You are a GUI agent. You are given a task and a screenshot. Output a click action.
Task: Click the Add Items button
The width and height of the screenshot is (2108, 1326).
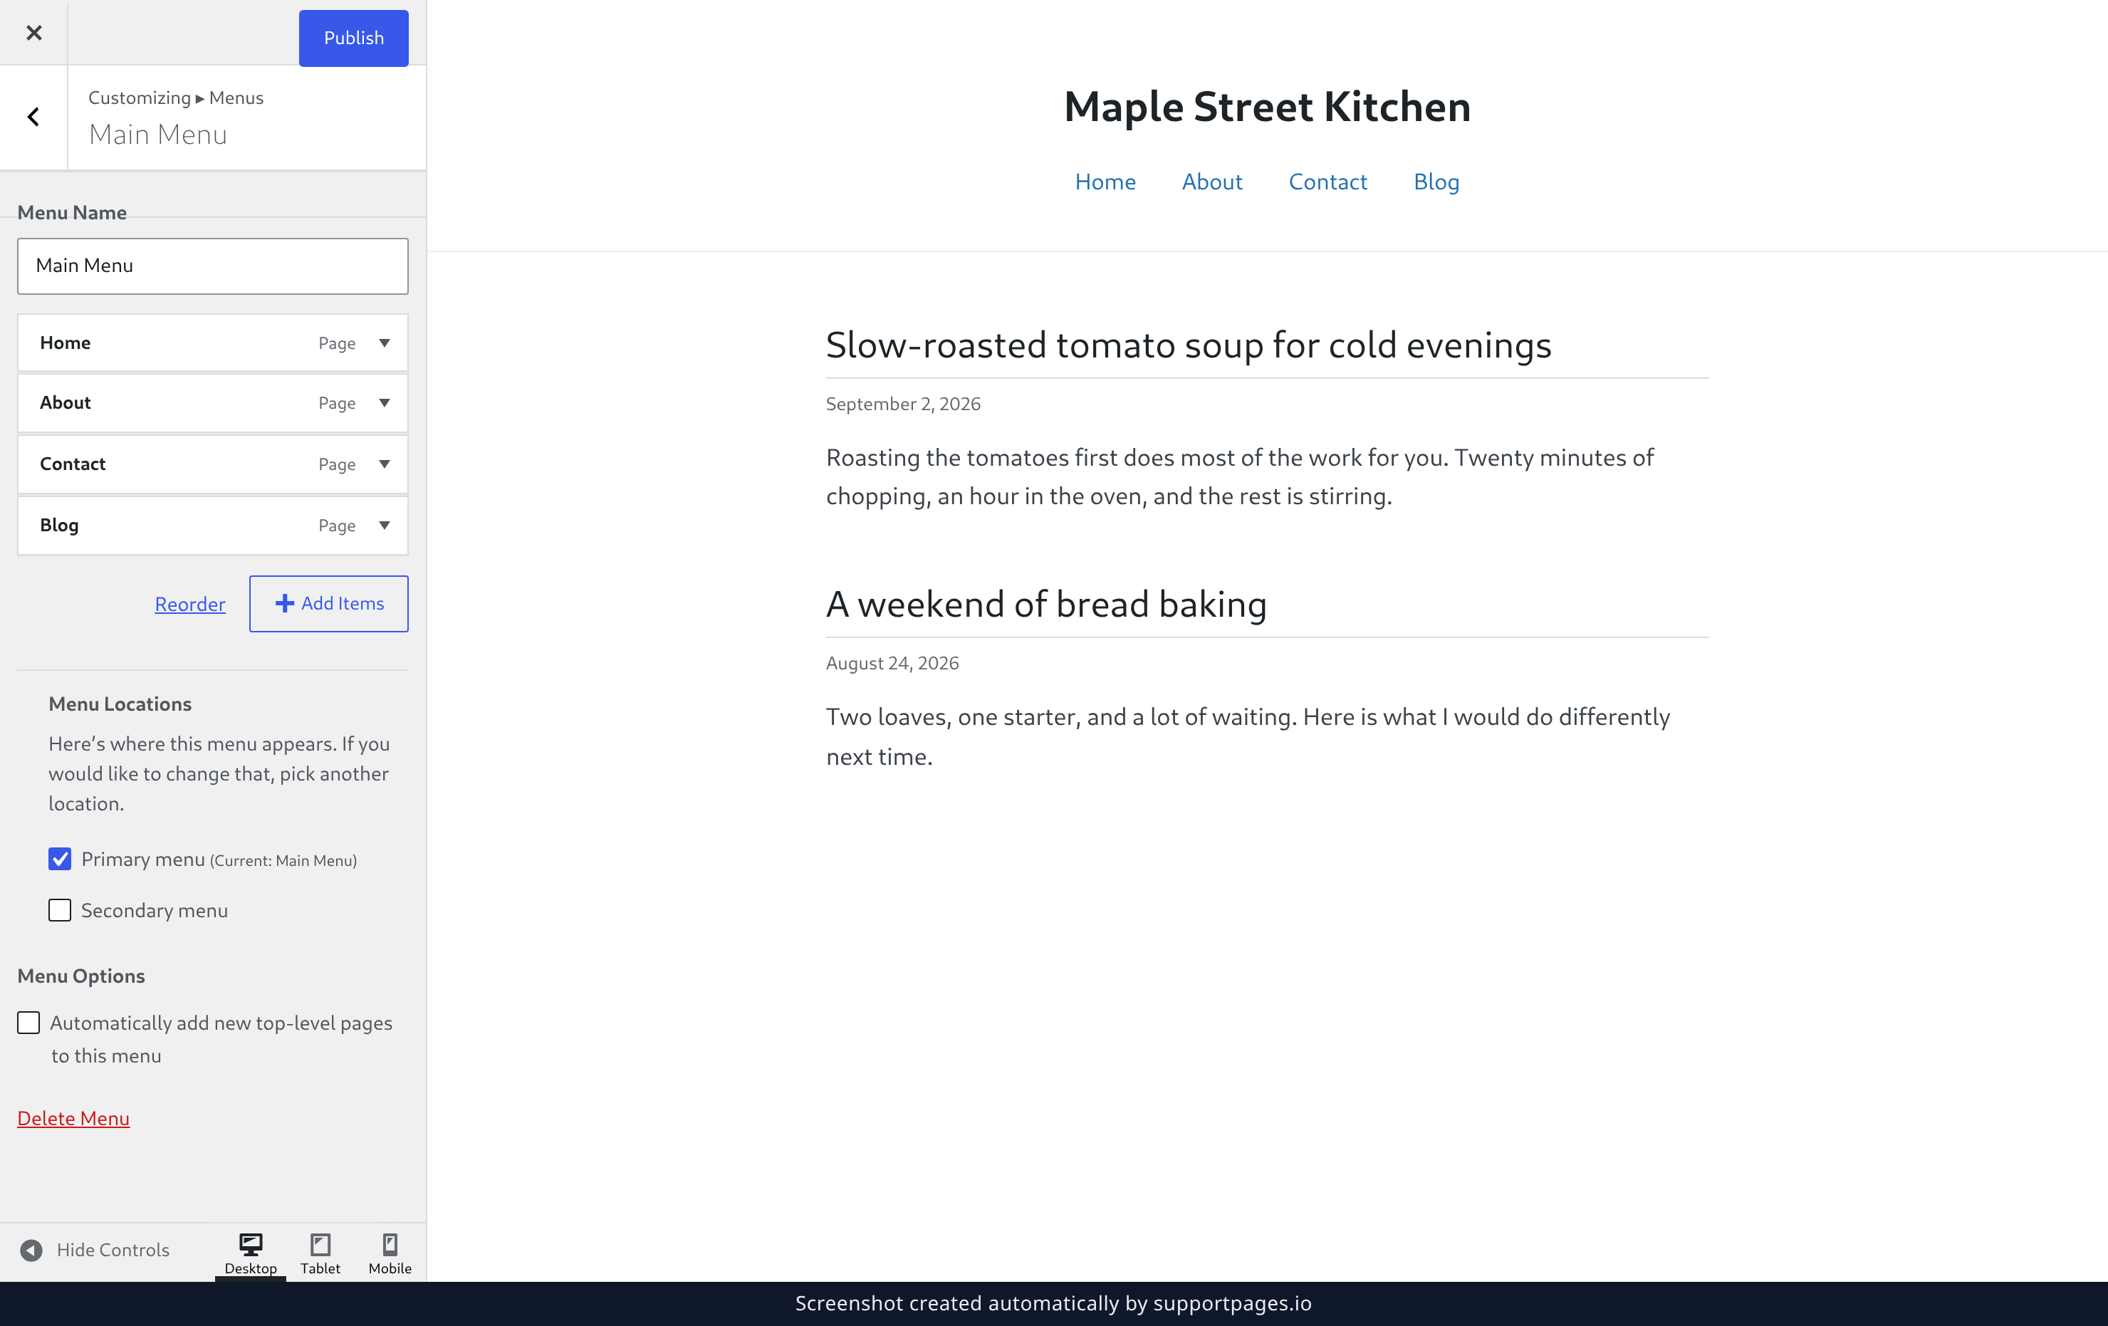328,604
